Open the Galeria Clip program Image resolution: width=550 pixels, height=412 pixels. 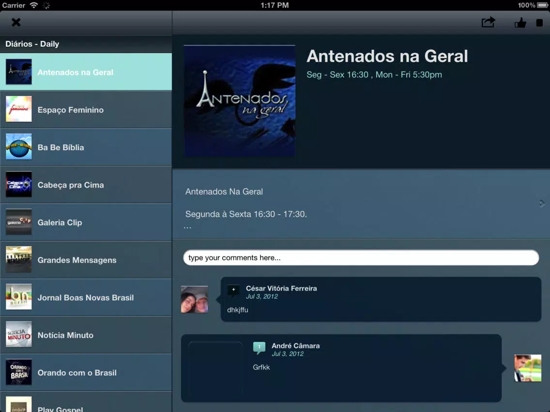[86, 222]
